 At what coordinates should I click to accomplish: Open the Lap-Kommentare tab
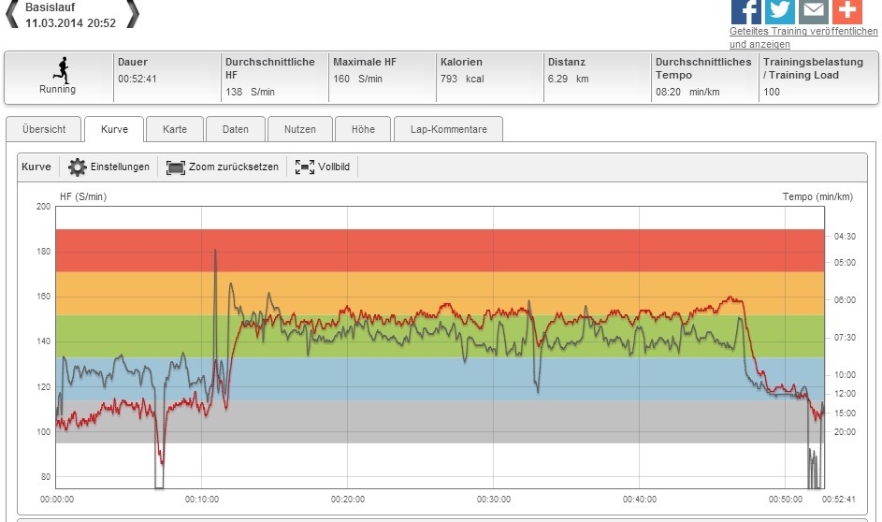point(448,129)
